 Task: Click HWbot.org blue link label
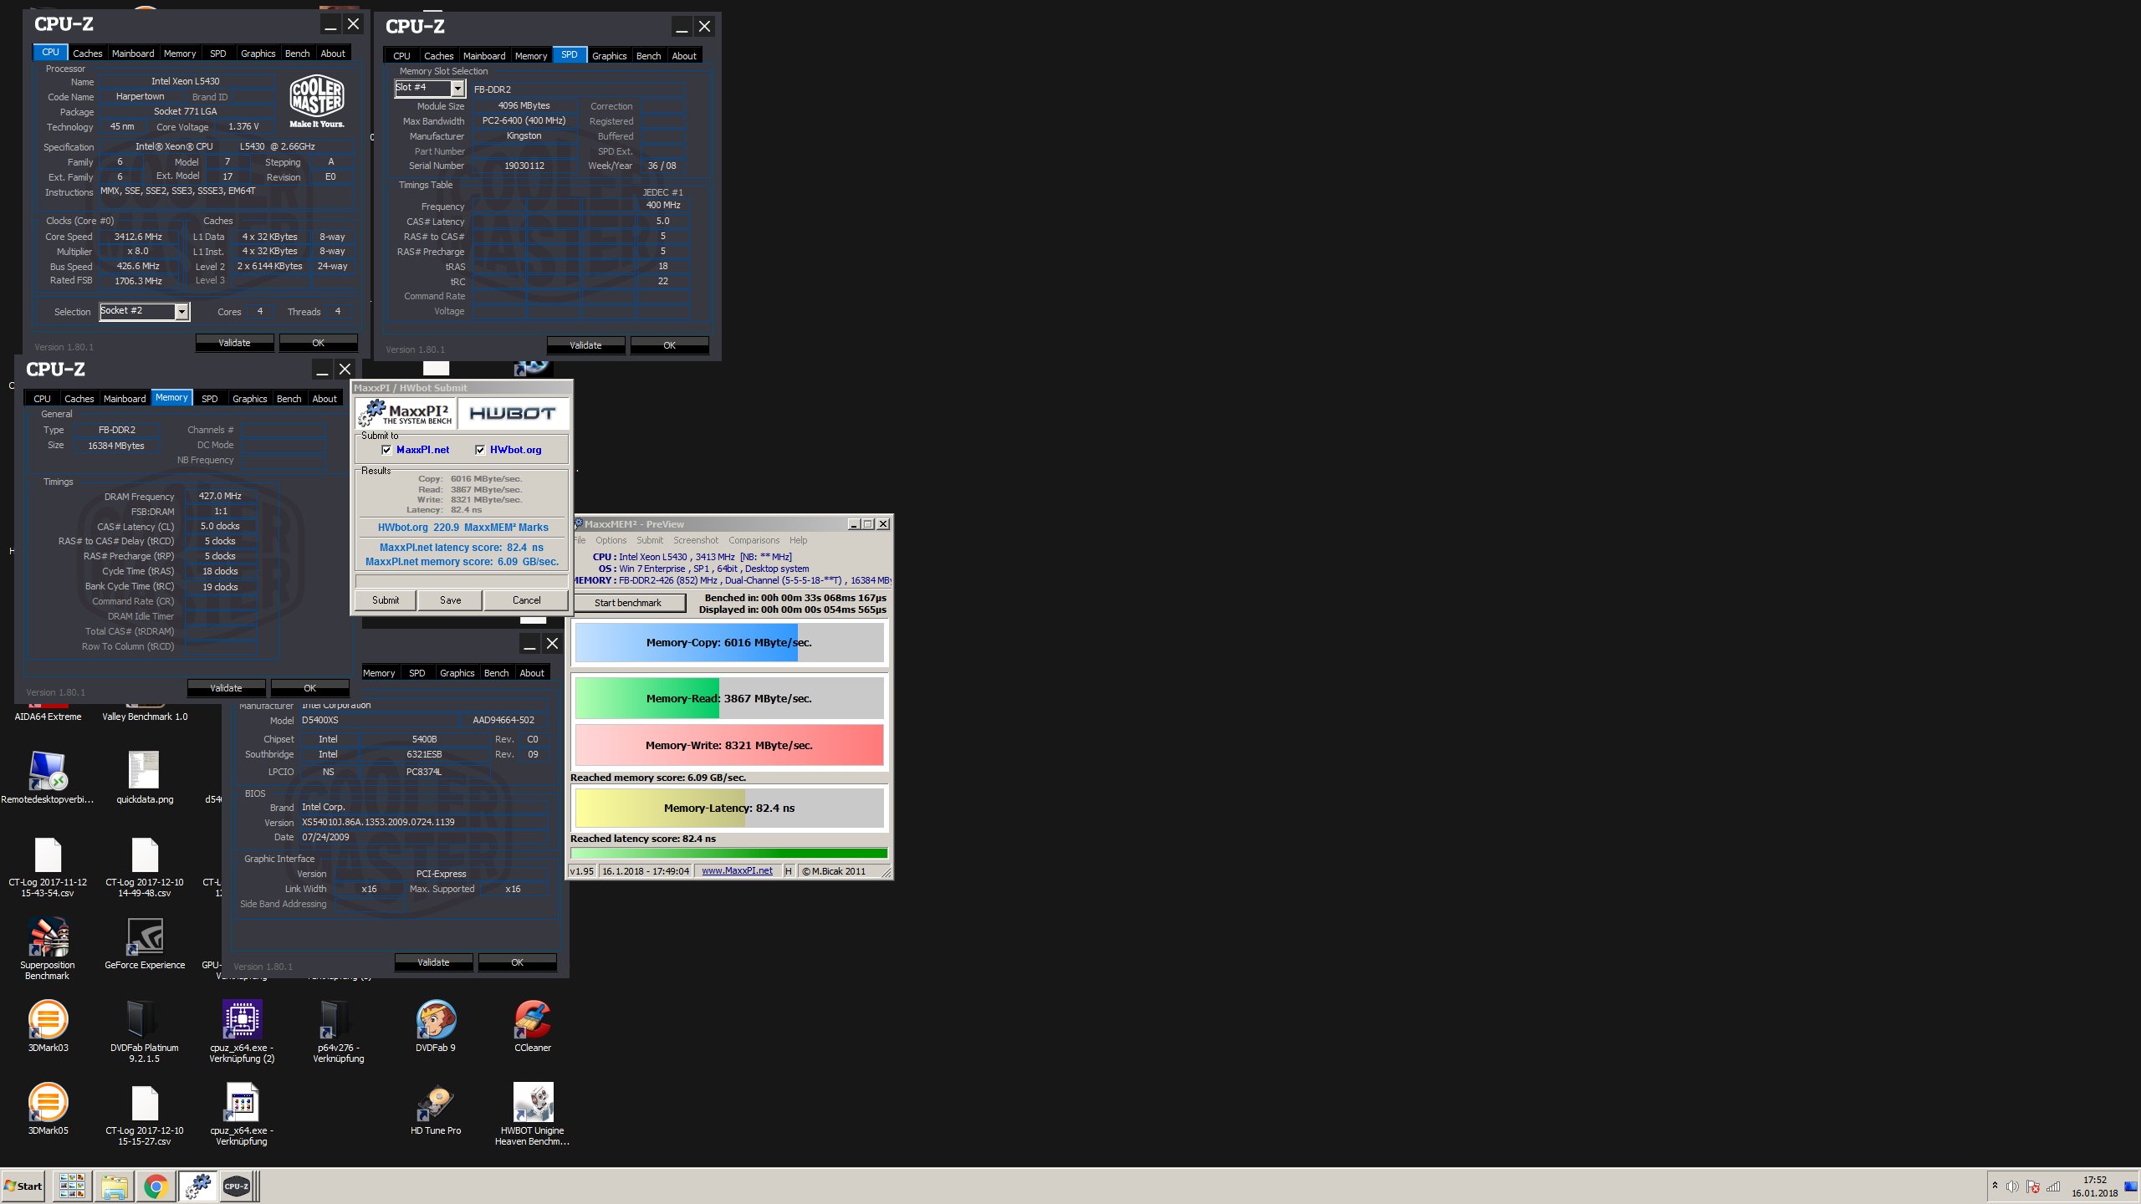(x=516, y=450)
